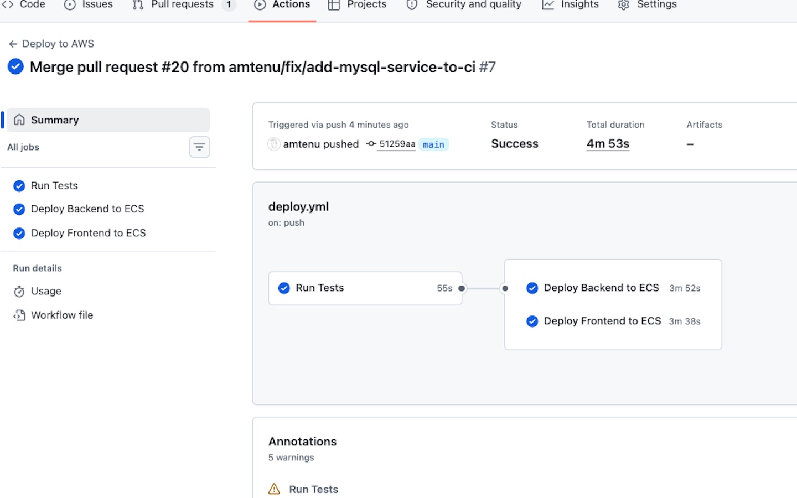Open Security and quality tab
The height and width of the screenshot is (498, 797).
coord(464,4)
